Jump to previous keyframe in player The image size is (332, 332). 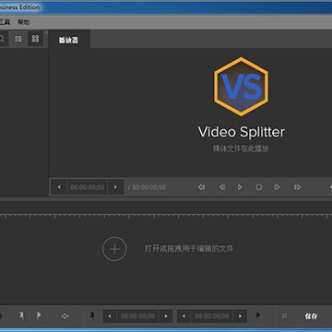click(201, 187)
